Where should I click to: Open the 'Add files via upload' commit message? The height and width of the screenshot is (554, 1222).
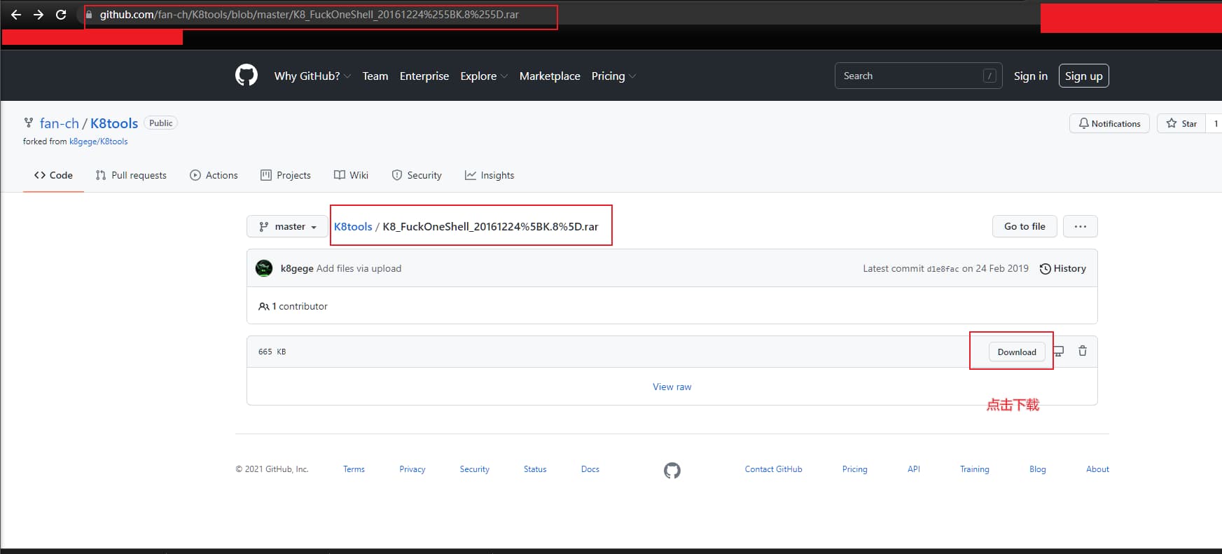point(359,268)
